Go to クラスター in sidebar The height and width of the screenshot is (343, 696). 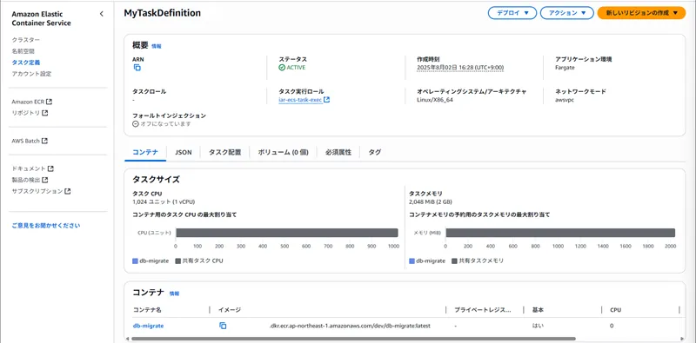[x=26, y=40]
